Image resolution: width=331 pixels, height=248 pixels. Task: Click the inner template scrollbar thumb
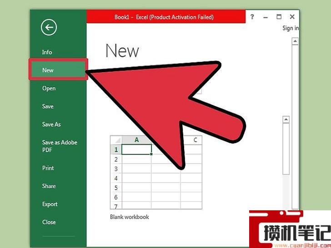point(286,149)
